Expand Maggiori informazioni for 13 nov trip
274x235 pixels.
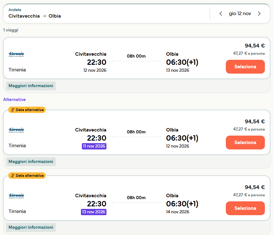(31, 227)
